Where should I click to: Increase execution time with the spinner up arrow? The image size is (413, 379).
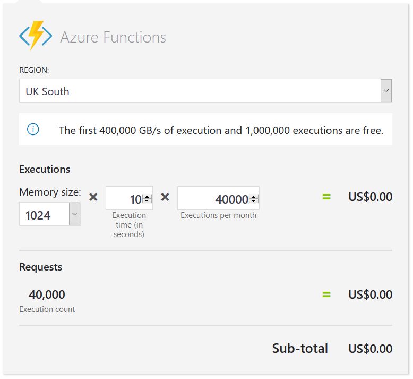147,197
